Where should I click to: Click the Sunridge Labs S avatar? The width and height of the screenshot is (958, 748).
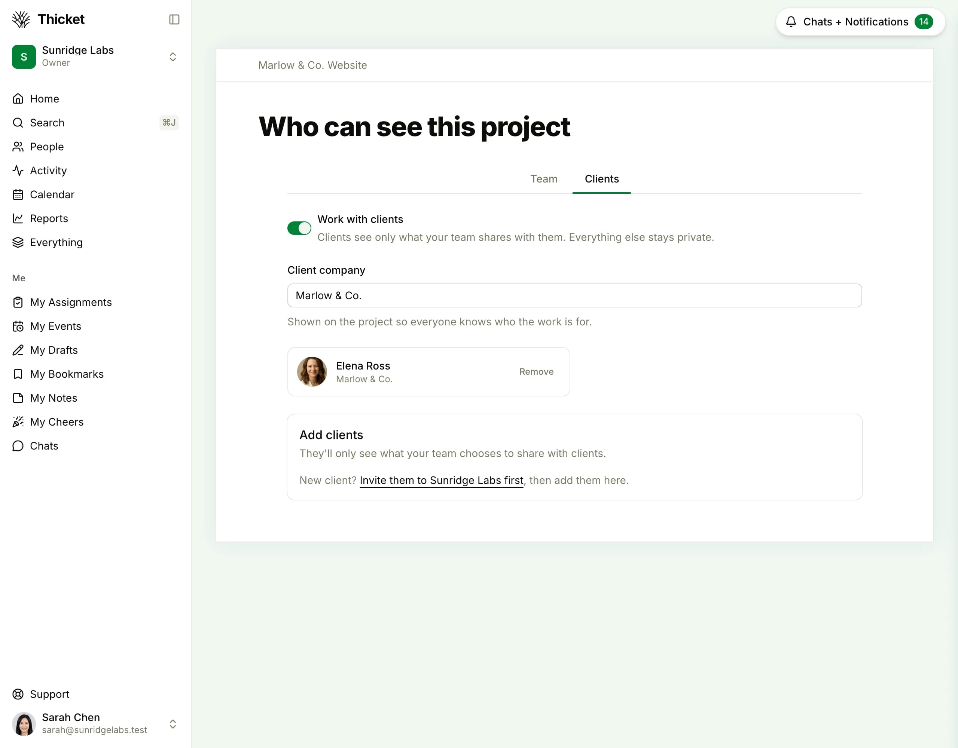point(24,56)
